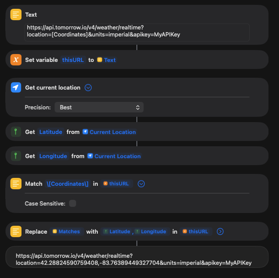
Task: Click the yellow Text action icon
Action: click(x=16, y=14)
